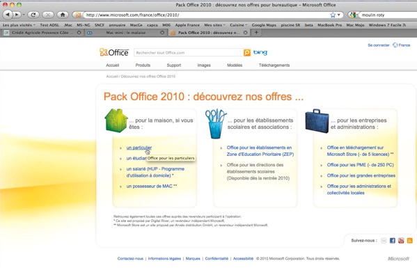417x268 pixels.
Task: Reload the page with the refresh button
Action: [33, 15]
